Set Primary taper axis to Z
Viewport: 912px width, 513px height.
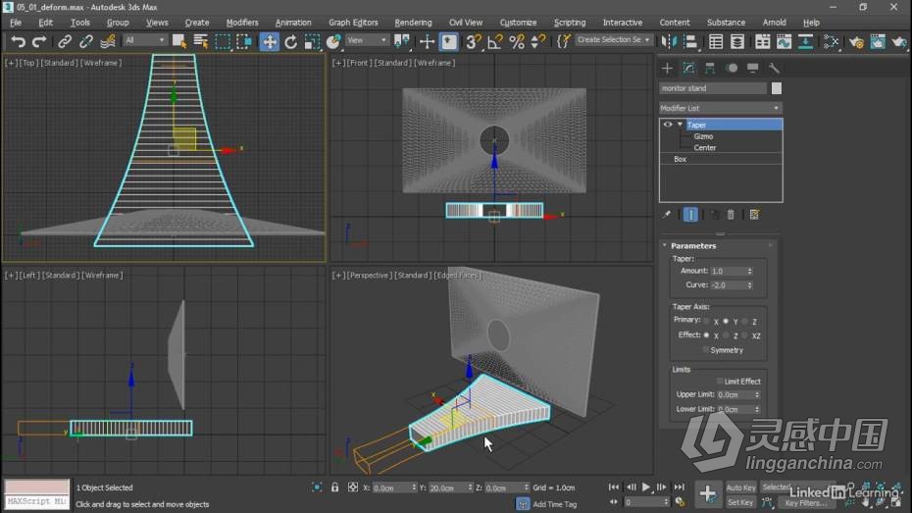[x=745, y=321]
